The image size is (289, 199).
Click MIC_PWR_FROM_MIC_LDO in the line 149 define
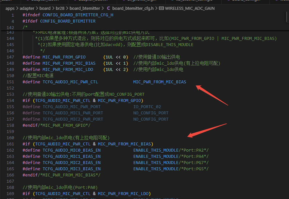pos(68,70)
